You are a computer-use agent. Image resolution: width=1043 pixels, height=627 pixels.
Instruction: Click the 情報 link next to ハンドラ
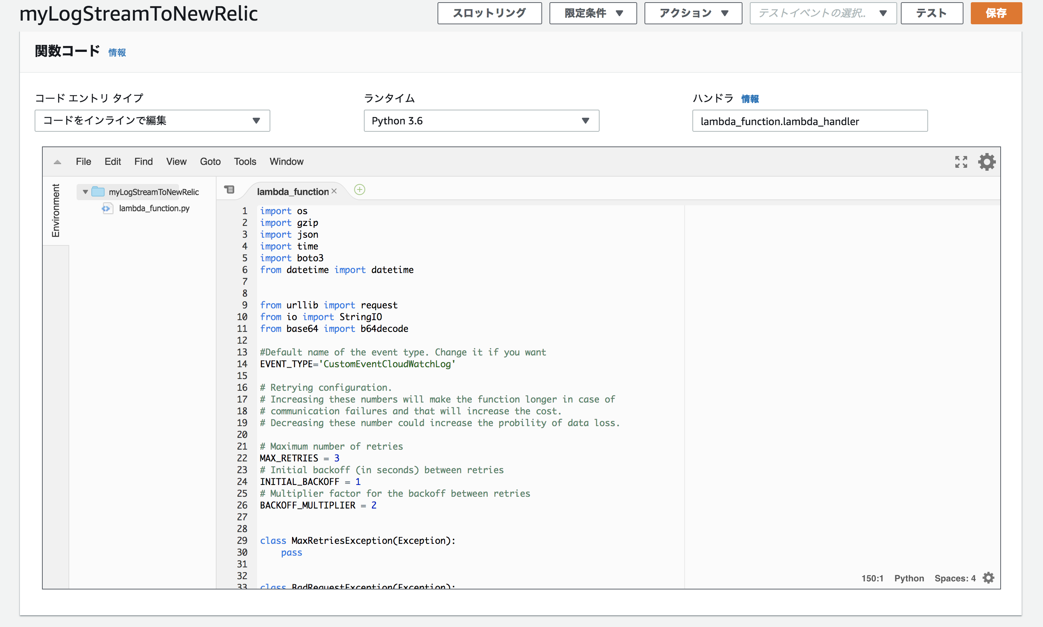pyautogui.click(x=749, y=99)
